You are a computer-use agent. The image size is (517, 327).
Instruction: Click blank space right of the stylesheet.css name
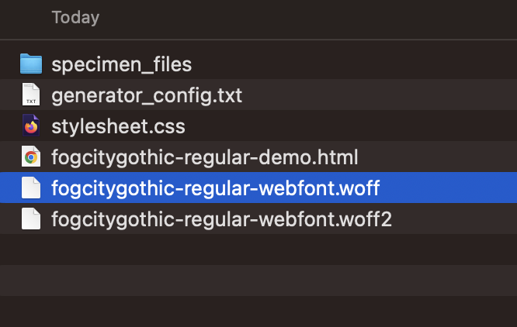pyautogui.click(x=349, y=126)
